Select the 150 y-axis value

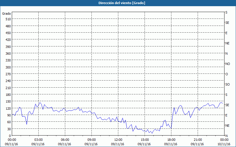(8, 101)
